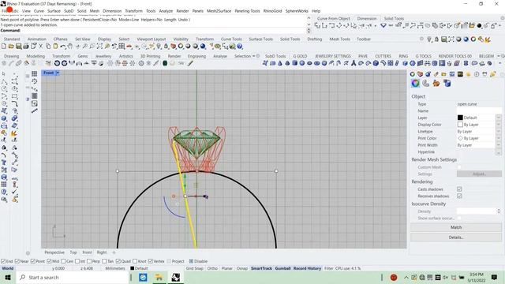Click the black sphere icon in the top-right toolbar
505x284 pixels.
(x=479, y=25)
